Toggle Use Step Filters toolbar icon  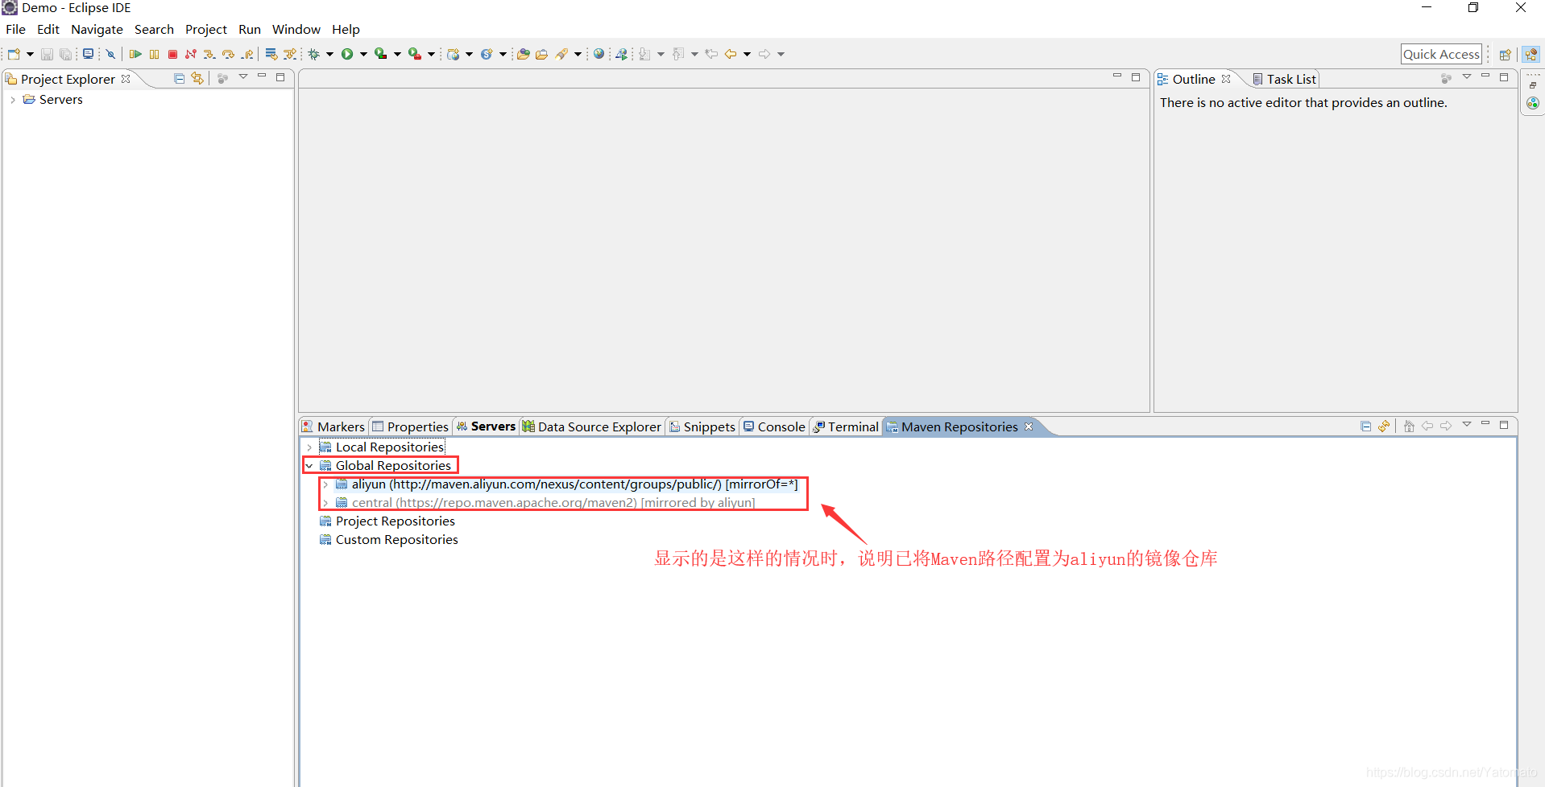pyautogui.click(x=290, y=54)
